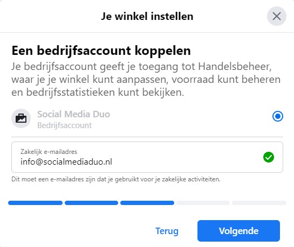Click the last gray progress segment
The image size is (294, 247).
click(x=259, y=203)
